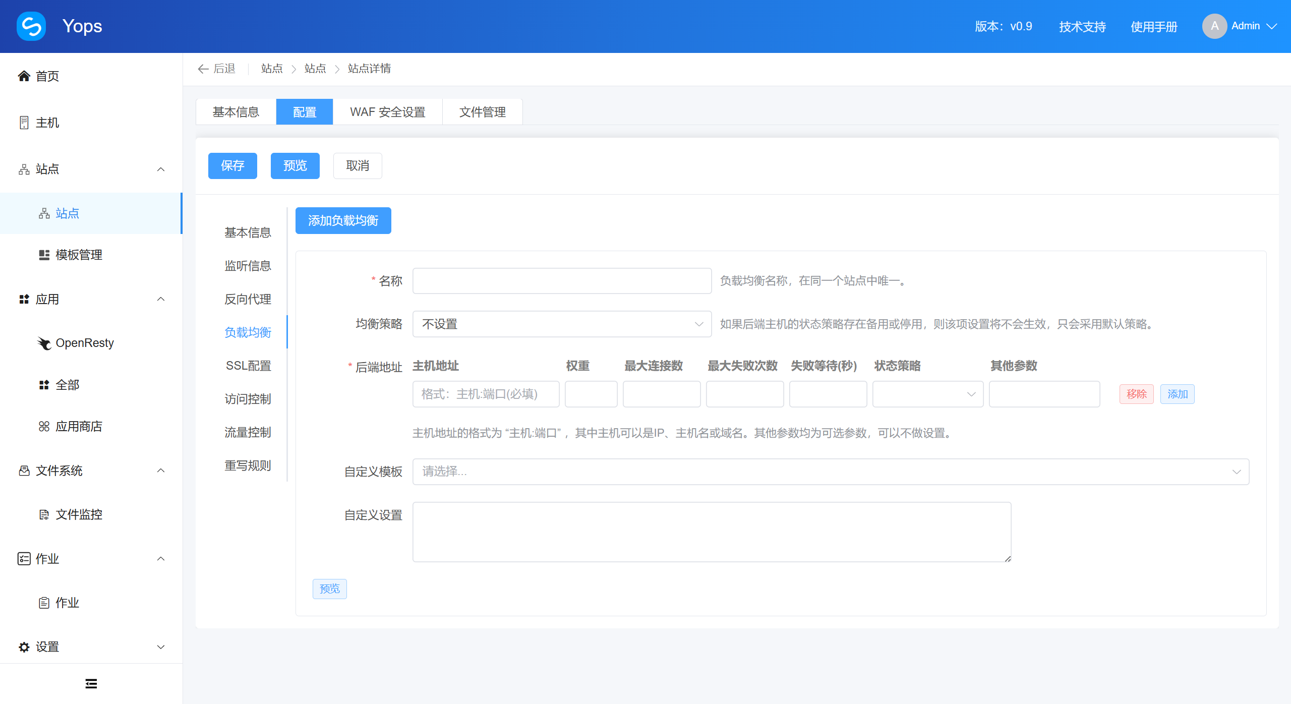Click the 作业 sub-item clipboard icon
1291x704 pixels.
click(x=44, y=603)
